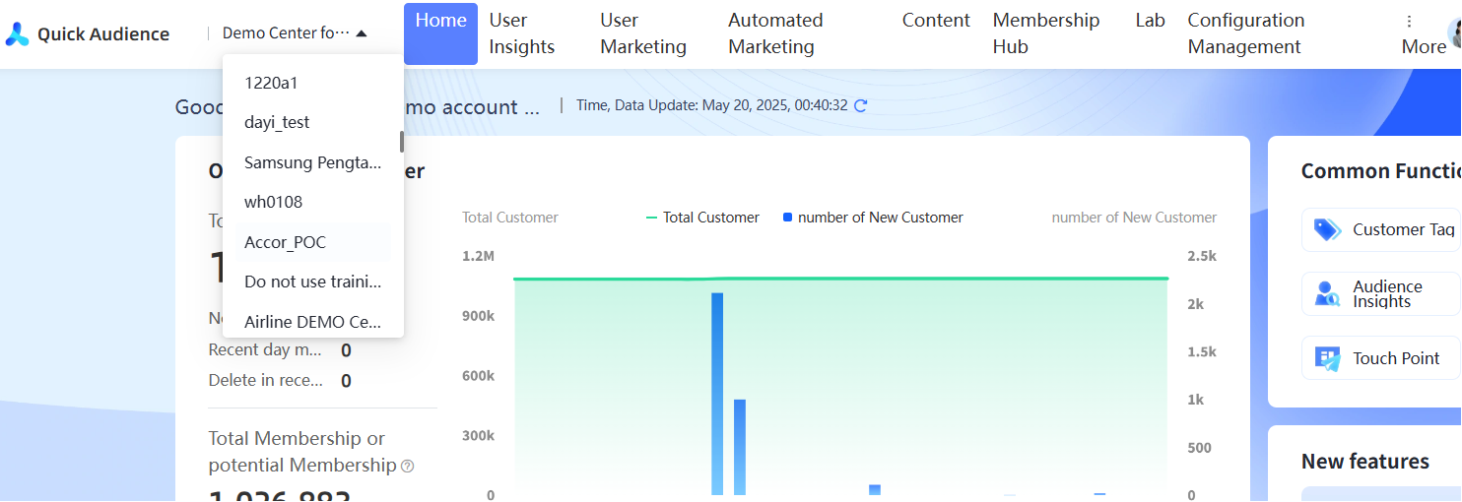Click the Audience Insights icon
1462x502 pixels.
click(1328, 293)
